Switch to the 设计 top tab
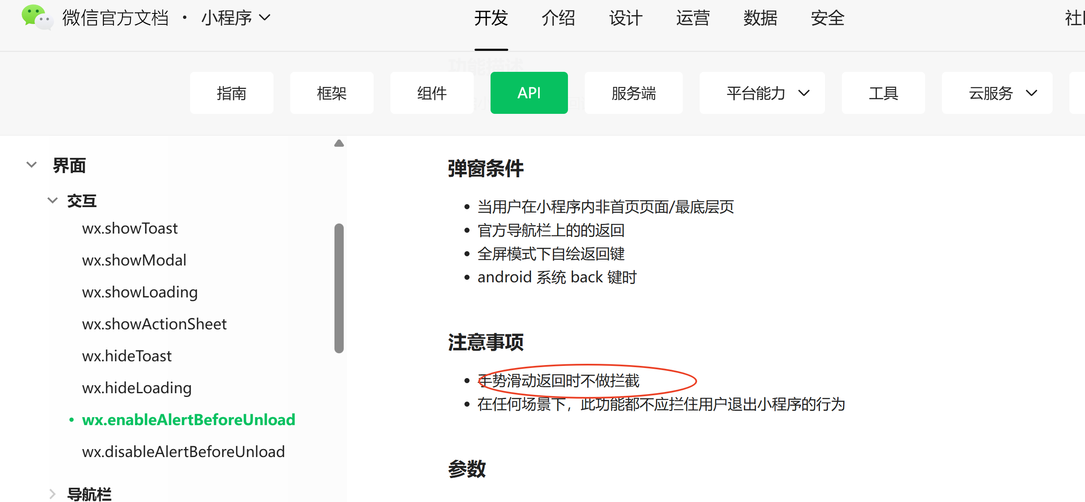Screen dimensions: 1085x502 626,18
